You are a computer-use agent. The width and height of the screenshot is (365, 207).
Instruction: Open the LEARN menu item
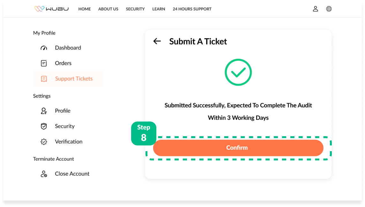pos(159,9)
